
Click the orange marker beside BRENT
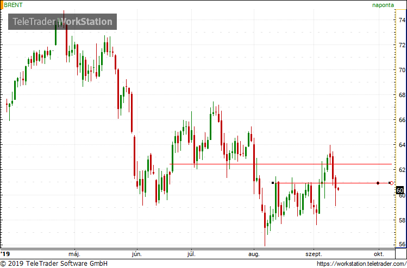1,5
